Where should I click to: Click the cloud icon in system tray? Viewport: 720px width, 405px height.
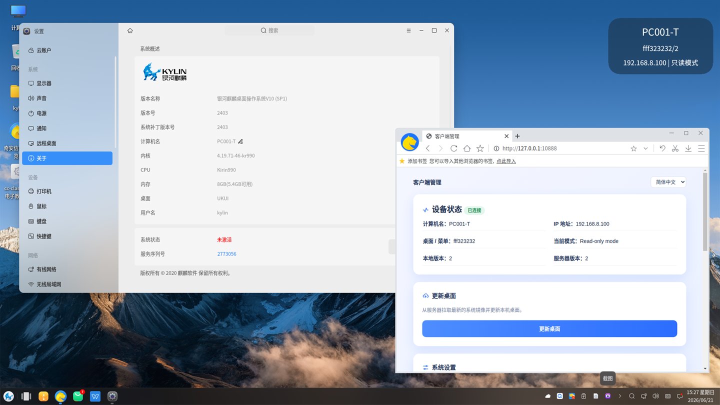548,396
